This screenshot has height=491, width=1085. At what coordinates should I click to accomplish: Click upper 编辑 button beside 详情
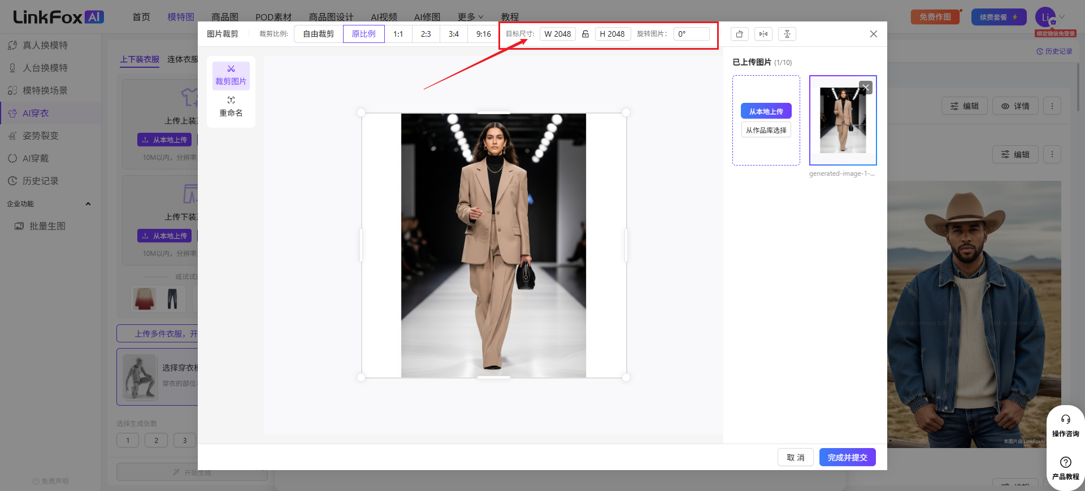965,106
